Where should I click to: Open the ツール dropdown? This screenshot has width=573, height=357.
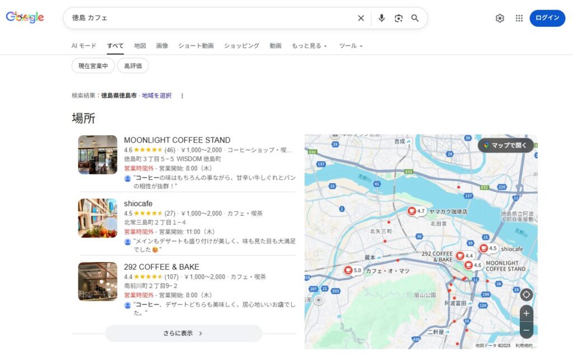click(351, 46)
